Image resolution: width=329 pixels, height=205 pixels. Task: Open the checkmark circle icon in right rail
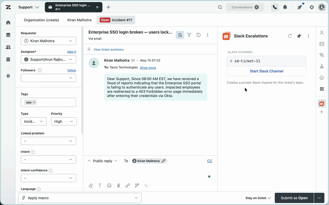(322, 78)
